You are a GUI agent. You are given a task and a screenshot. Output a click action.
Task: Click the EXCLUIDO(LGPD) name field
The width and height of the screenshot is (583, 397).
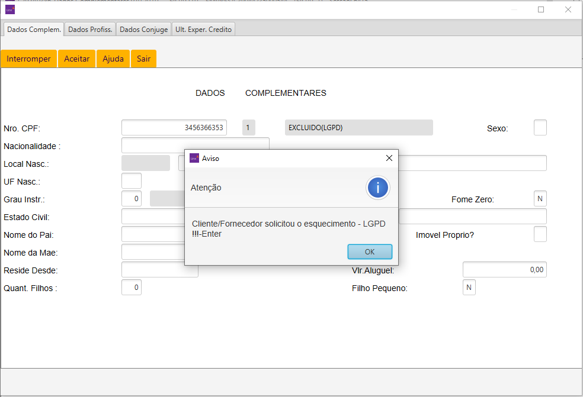click(359, 127)
